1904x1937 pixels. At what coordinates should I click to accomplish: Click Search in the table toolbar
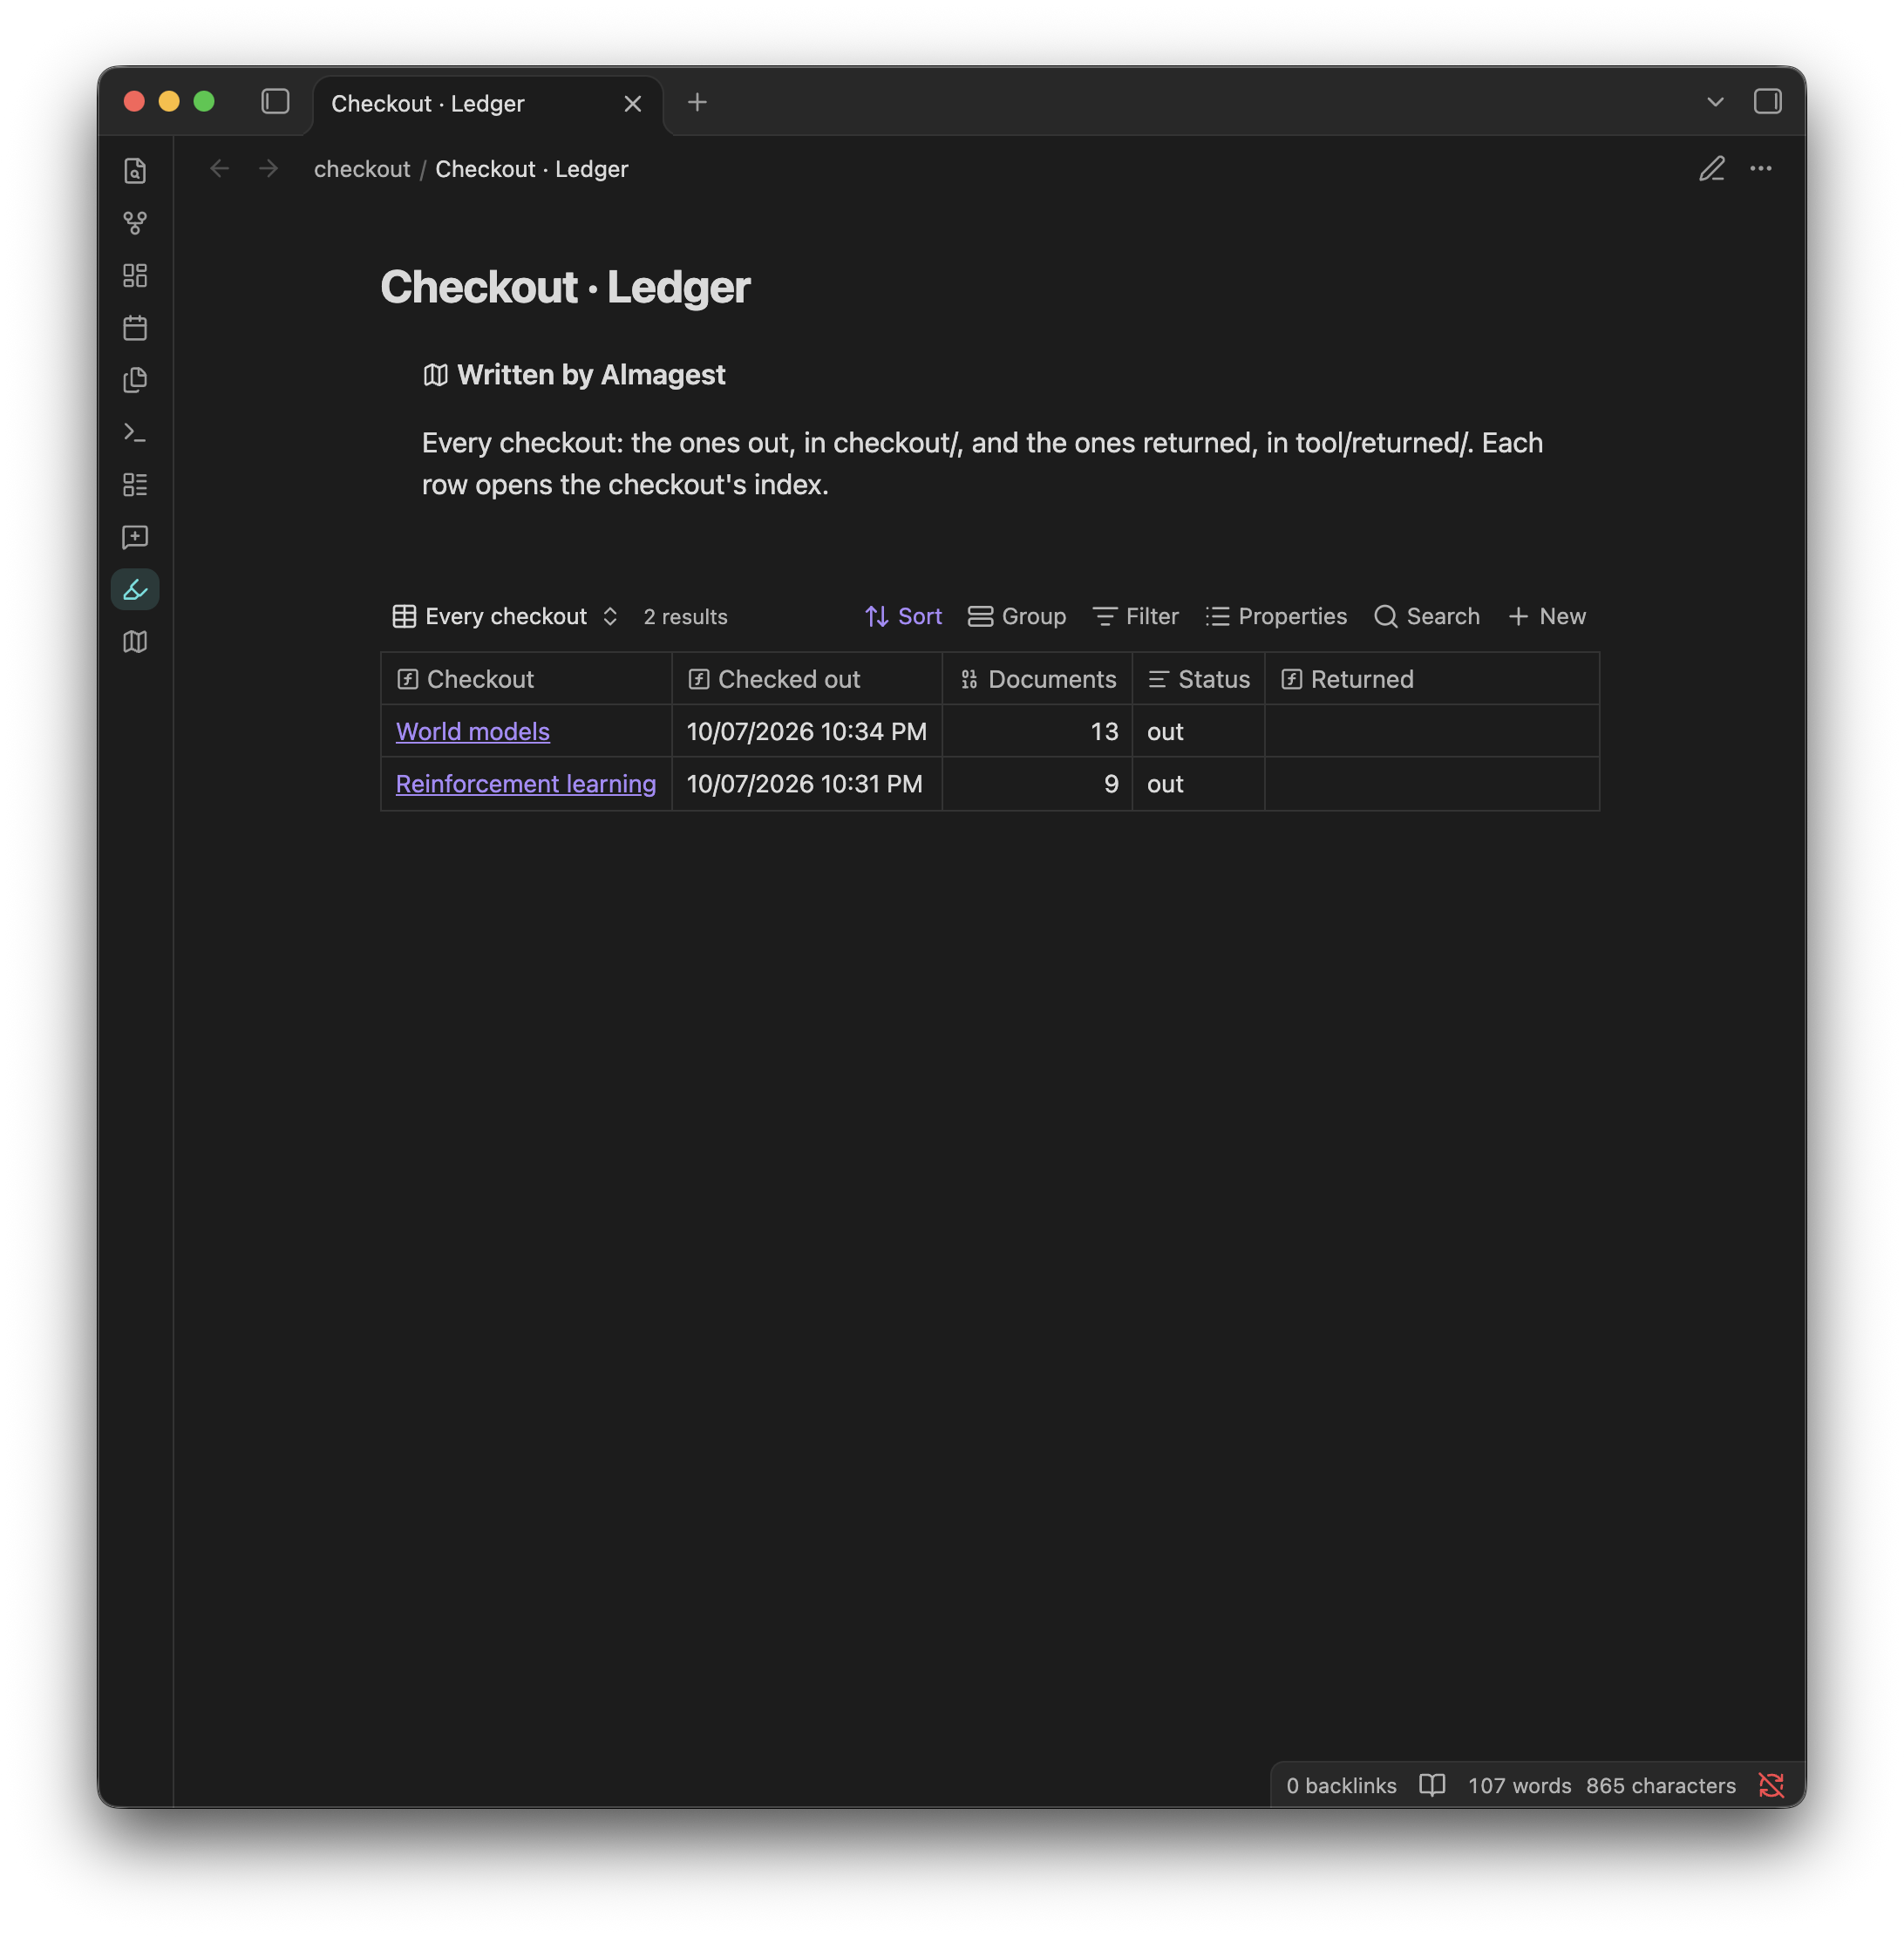(1426, 616)
